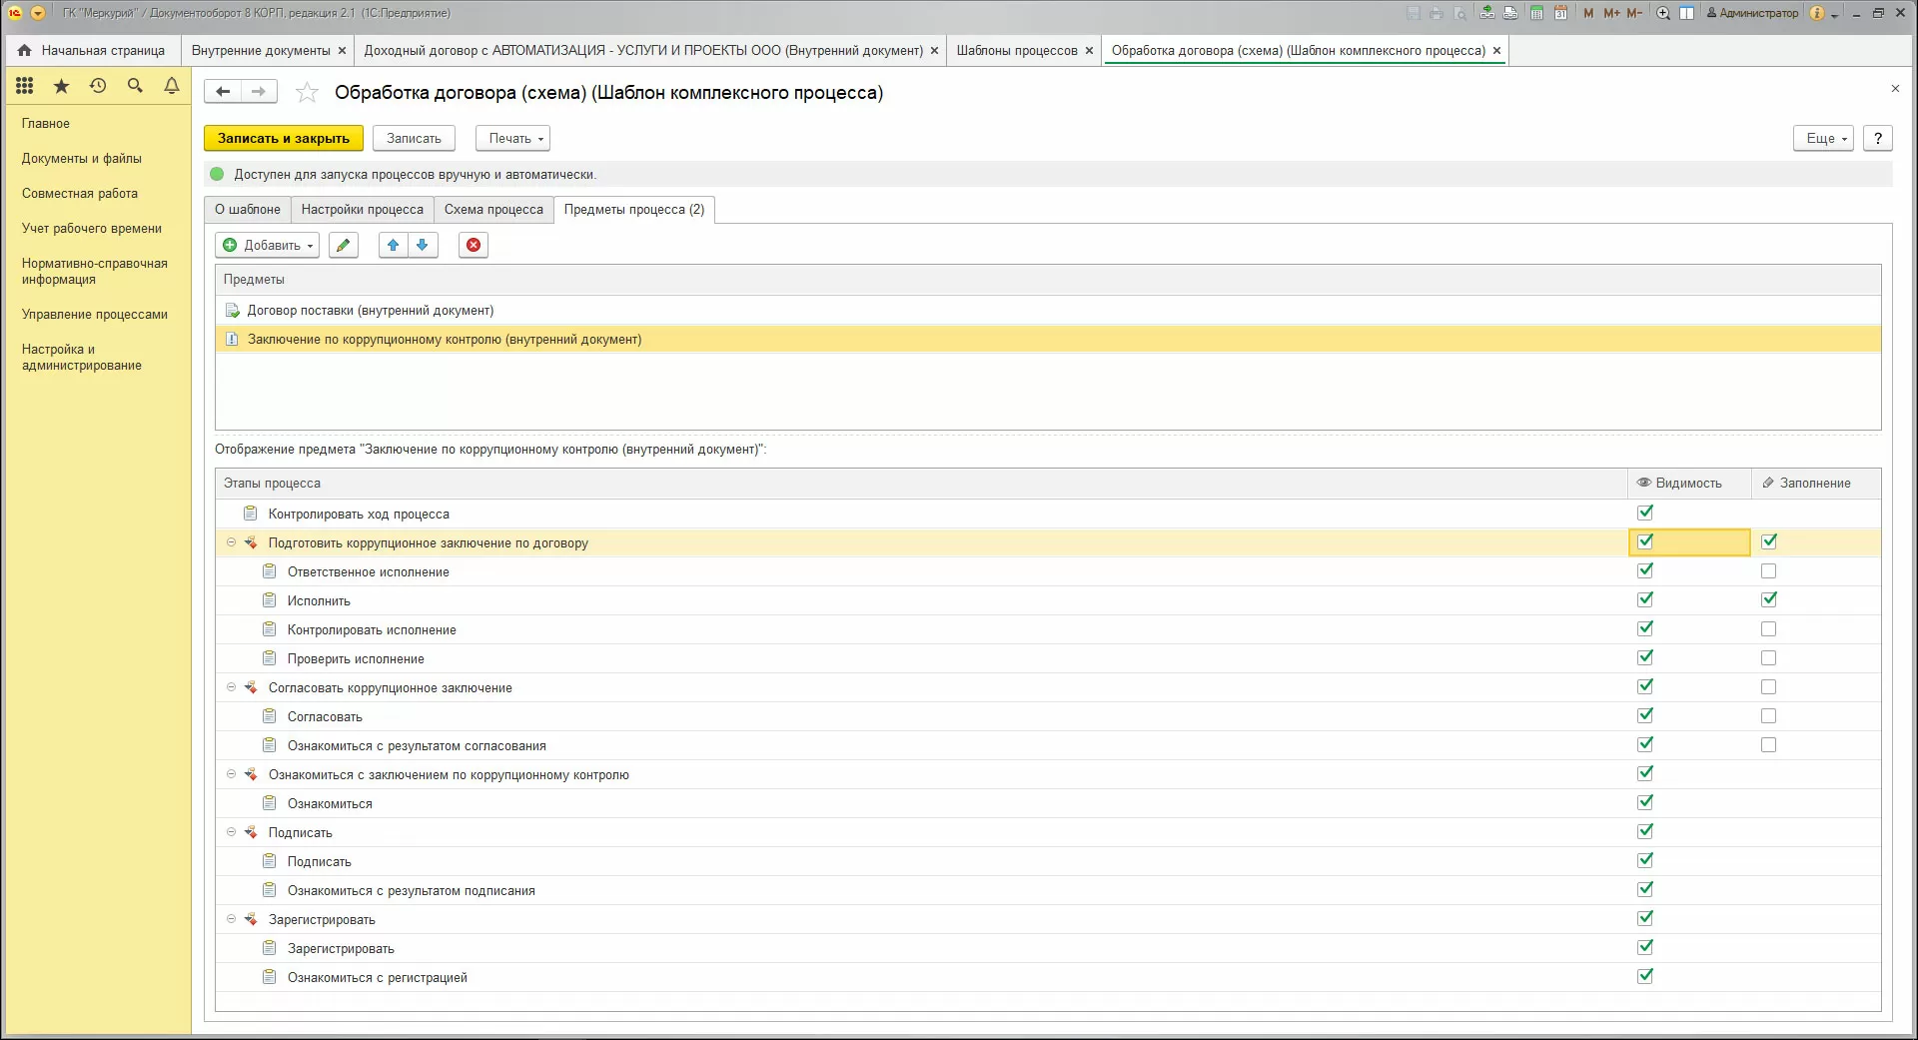Open the notifications bell icon
This screenshot has height=1040, width=1918.
tap(172, 86)
